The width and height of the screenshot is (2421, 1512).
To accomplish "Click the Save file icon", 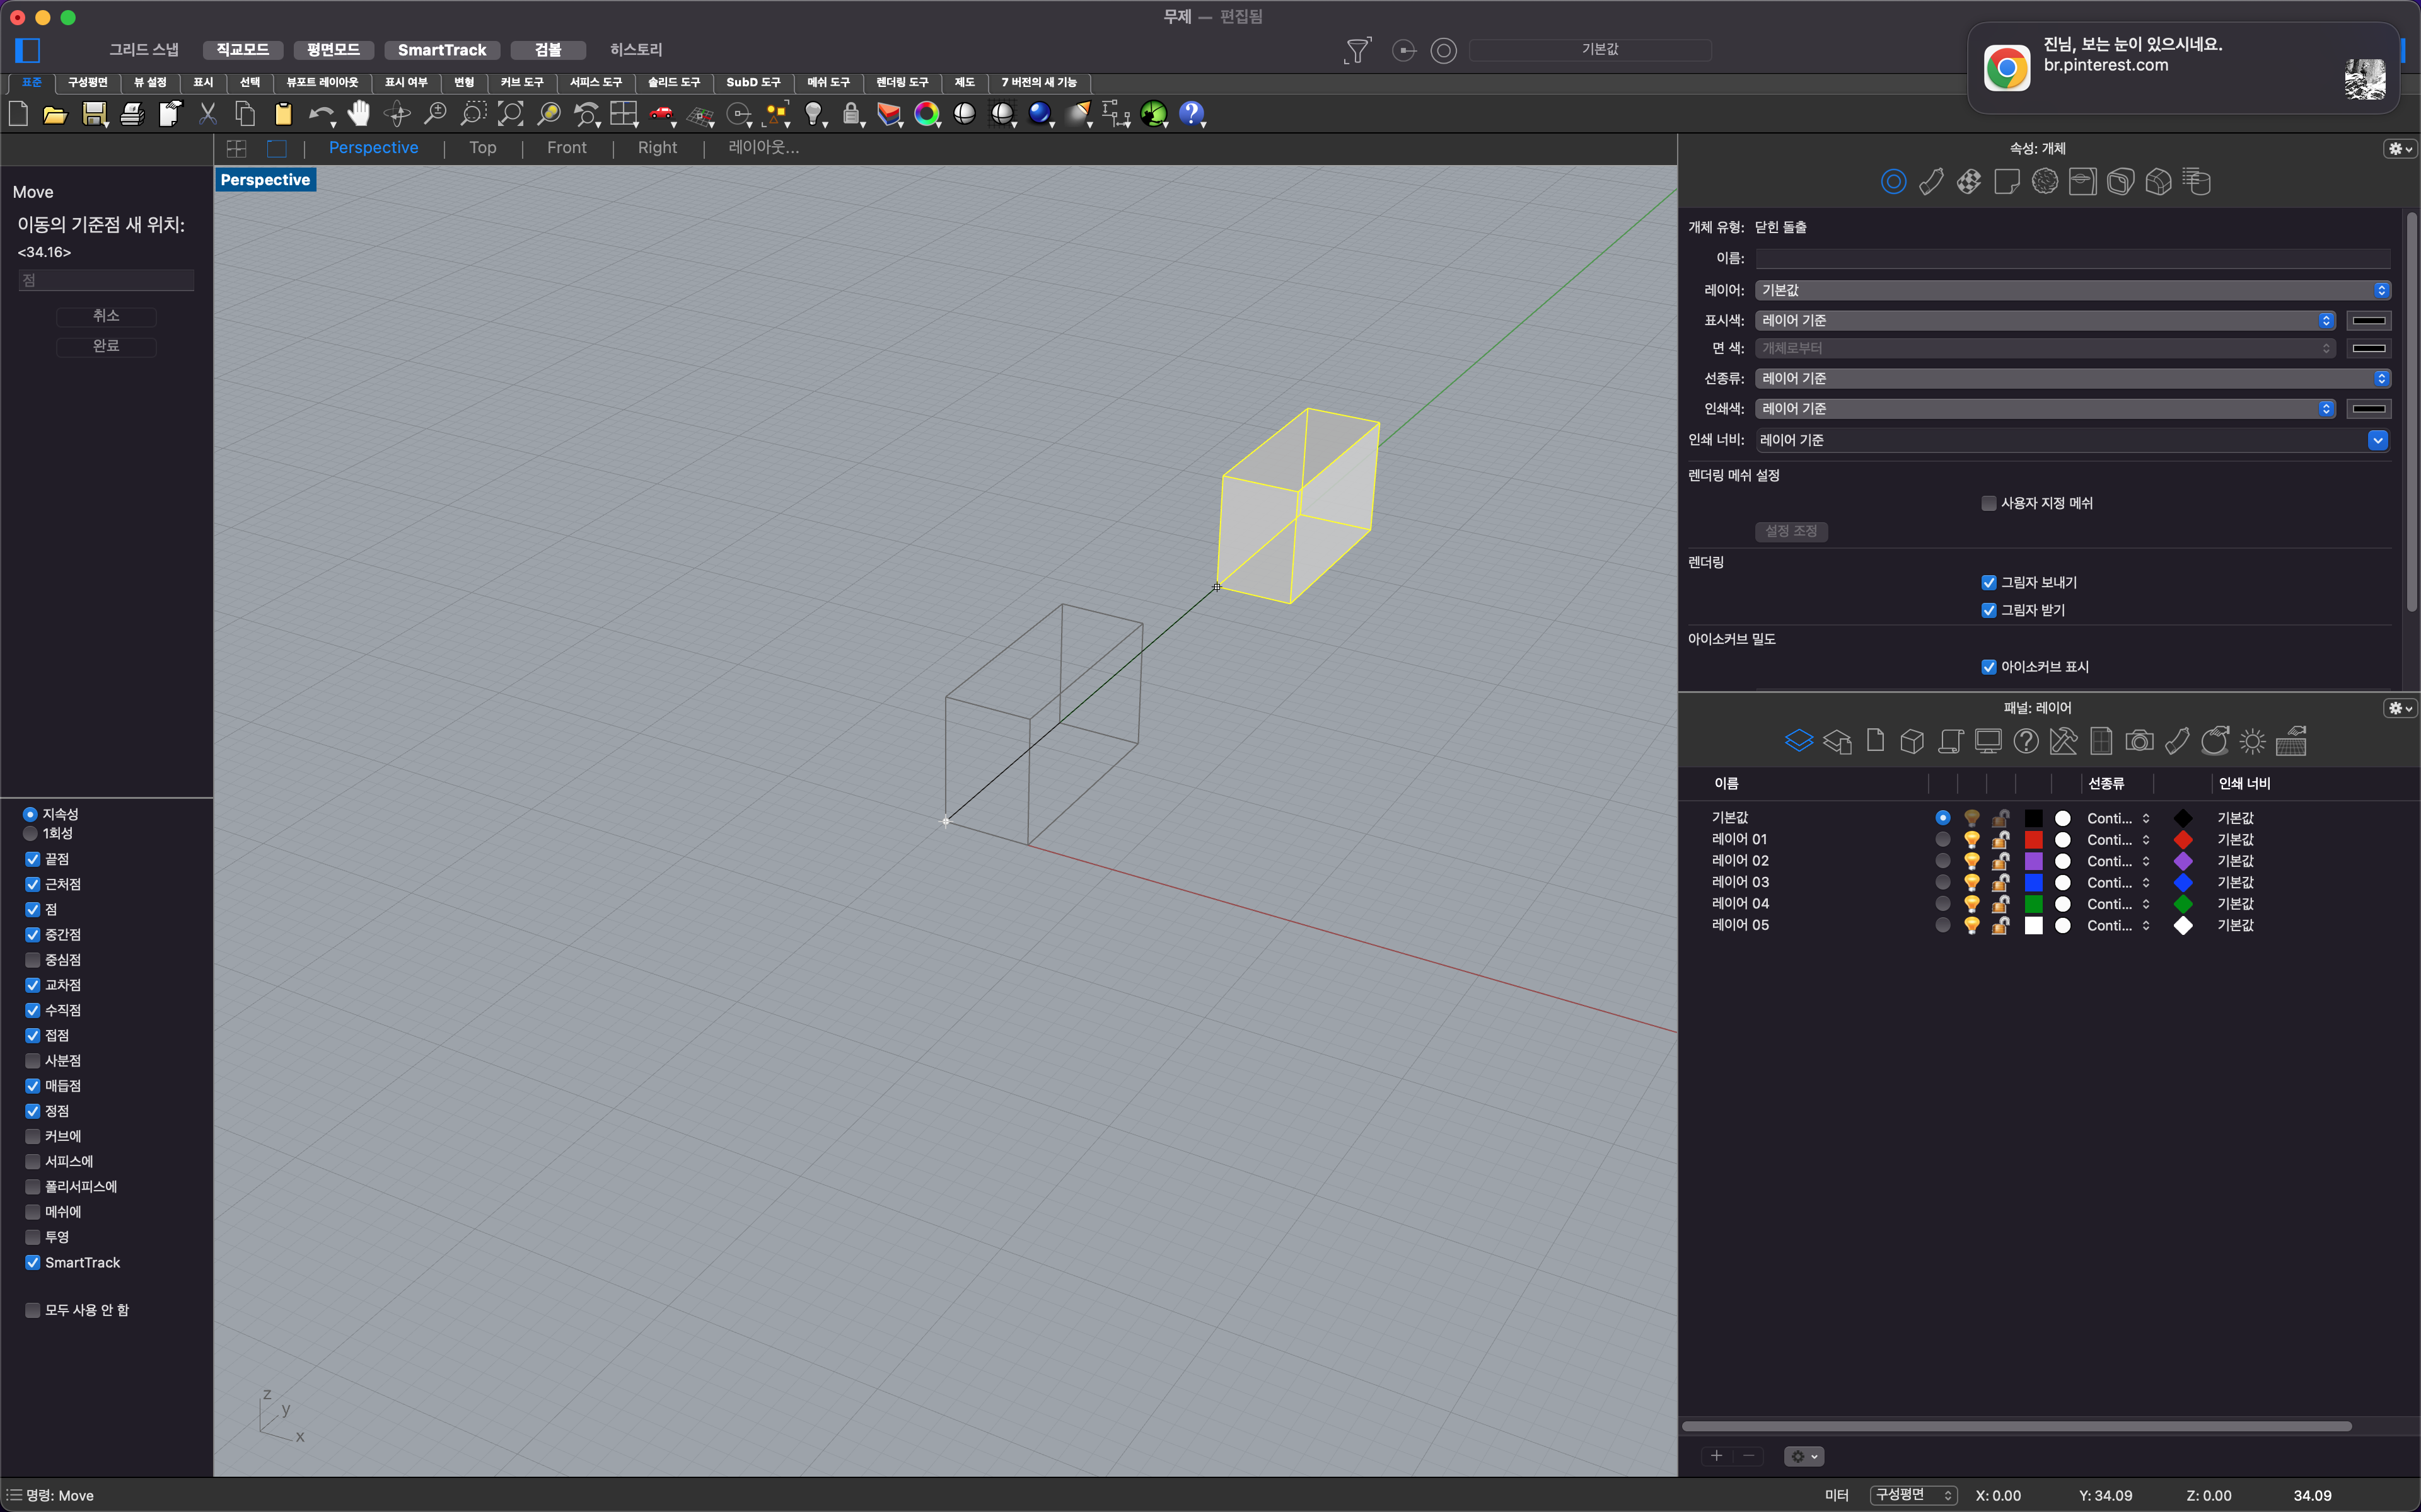I will pyautogui.click(x=94, y=114).
